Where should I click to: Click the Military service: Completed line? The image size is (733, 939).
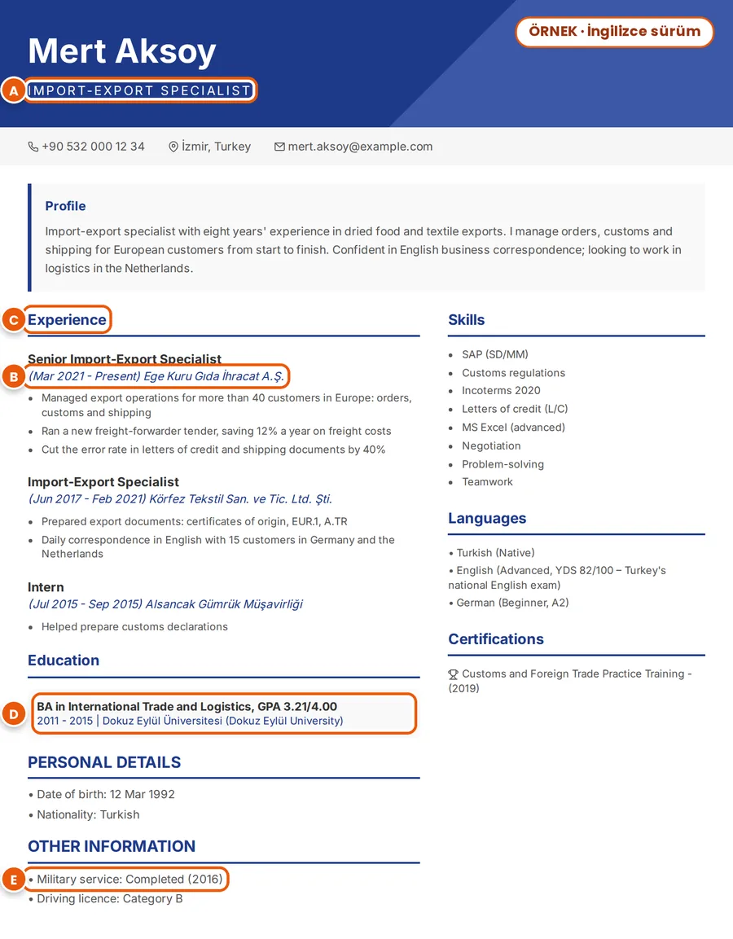click(x=125, y=879)
